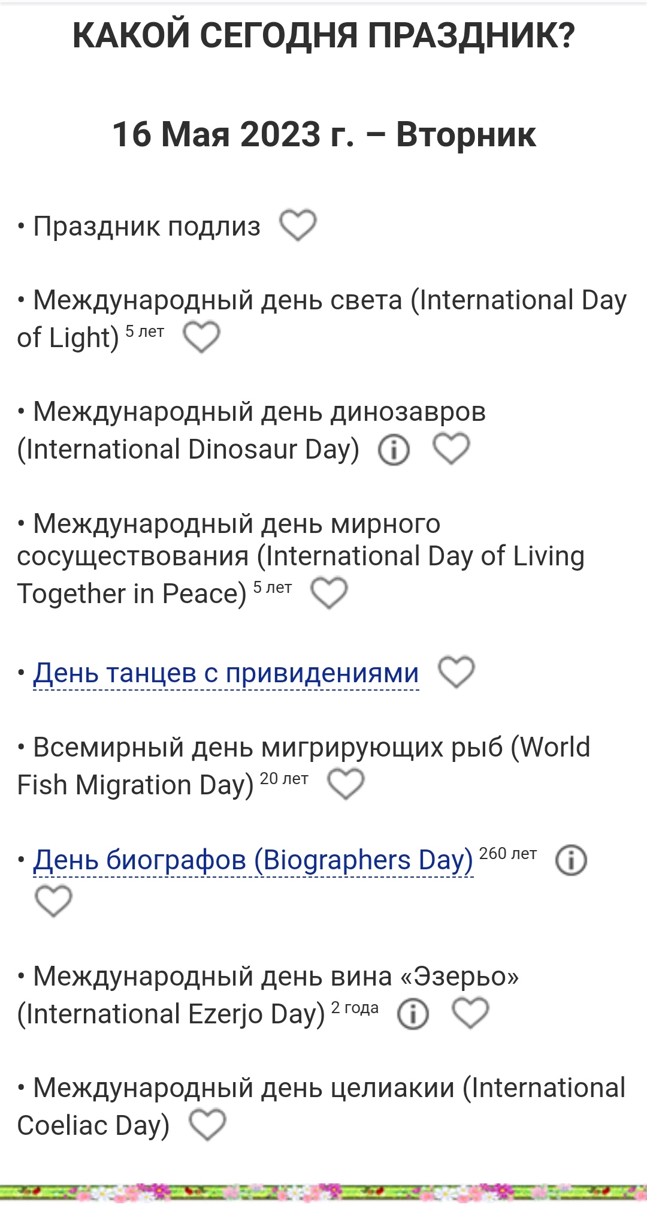The height and width of the screenshot is (1205, 647).
Task: Heart the International Coeliac Day entry
Action: pos(207,1125)
